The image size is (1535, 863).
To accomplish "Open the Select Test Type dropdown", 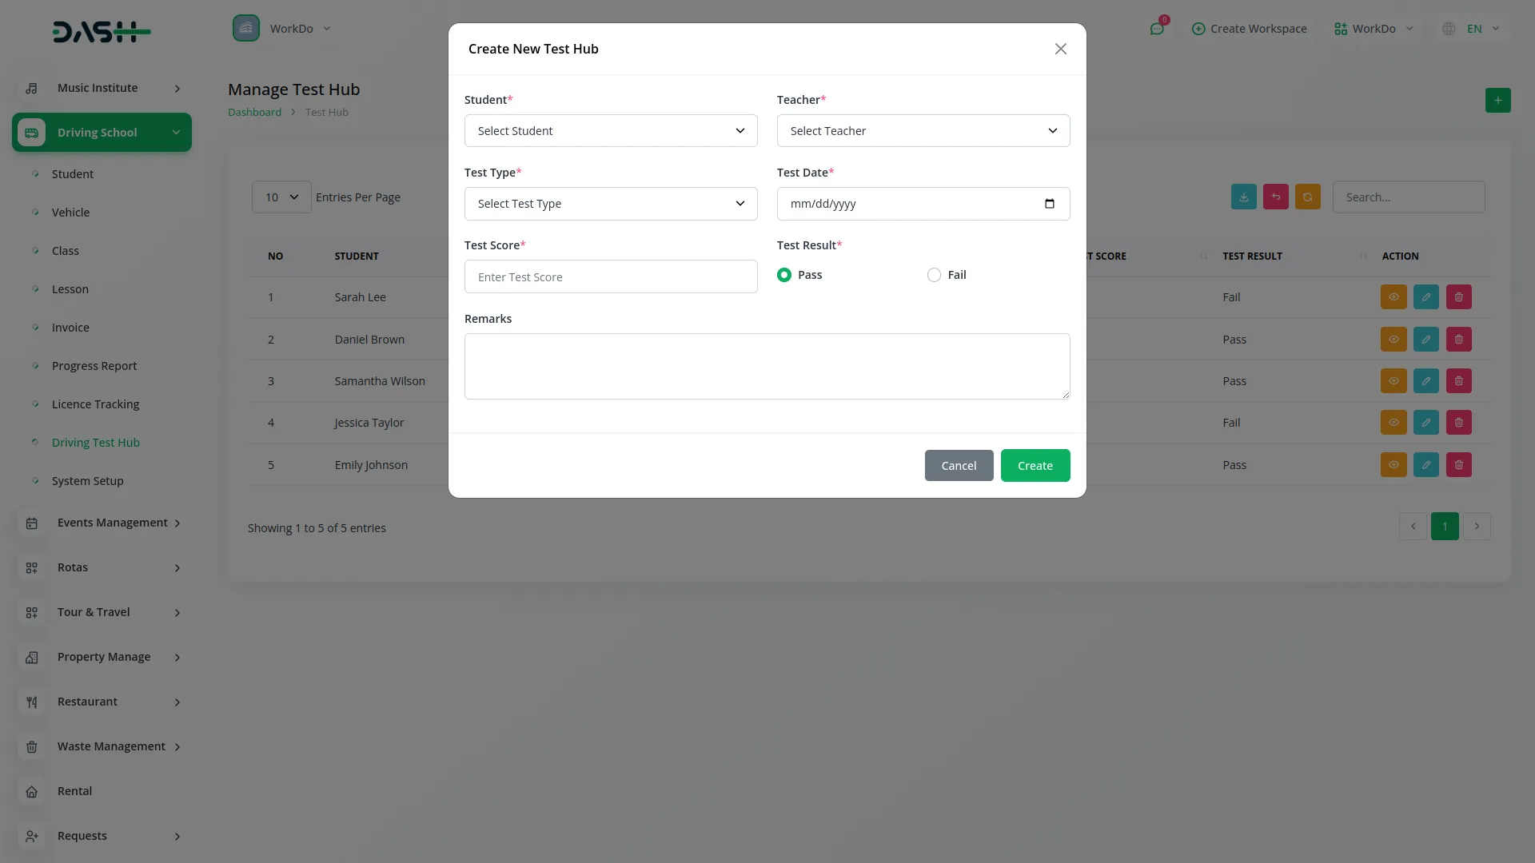I will coord(611,204).
